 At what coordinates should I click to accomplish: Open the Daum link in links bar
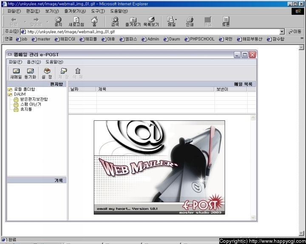(172, 39)
